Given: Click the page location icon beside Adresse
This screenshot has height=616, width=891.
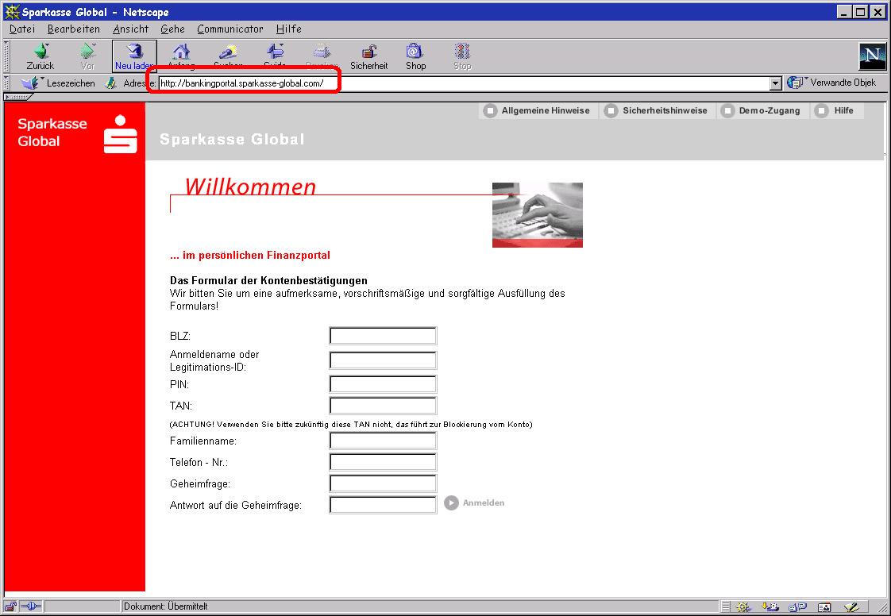Looking at the screenshot, I should pos(111,83).
